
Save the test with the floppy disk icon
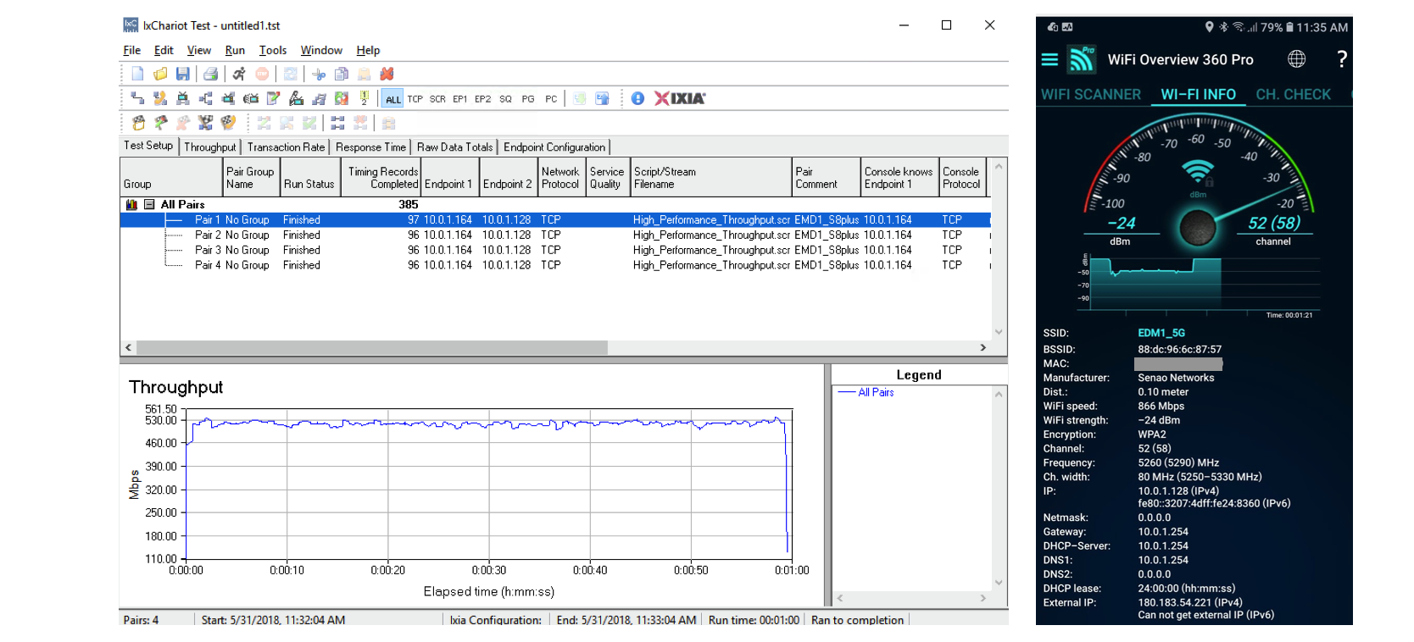[x=182, y=75]
